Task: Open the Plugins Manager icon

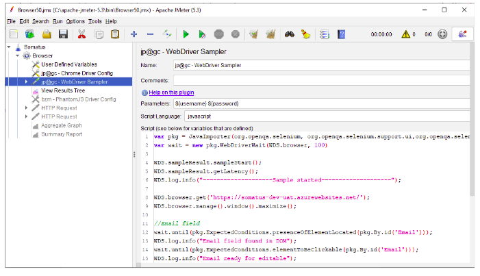Action: [x=463, y=34]
